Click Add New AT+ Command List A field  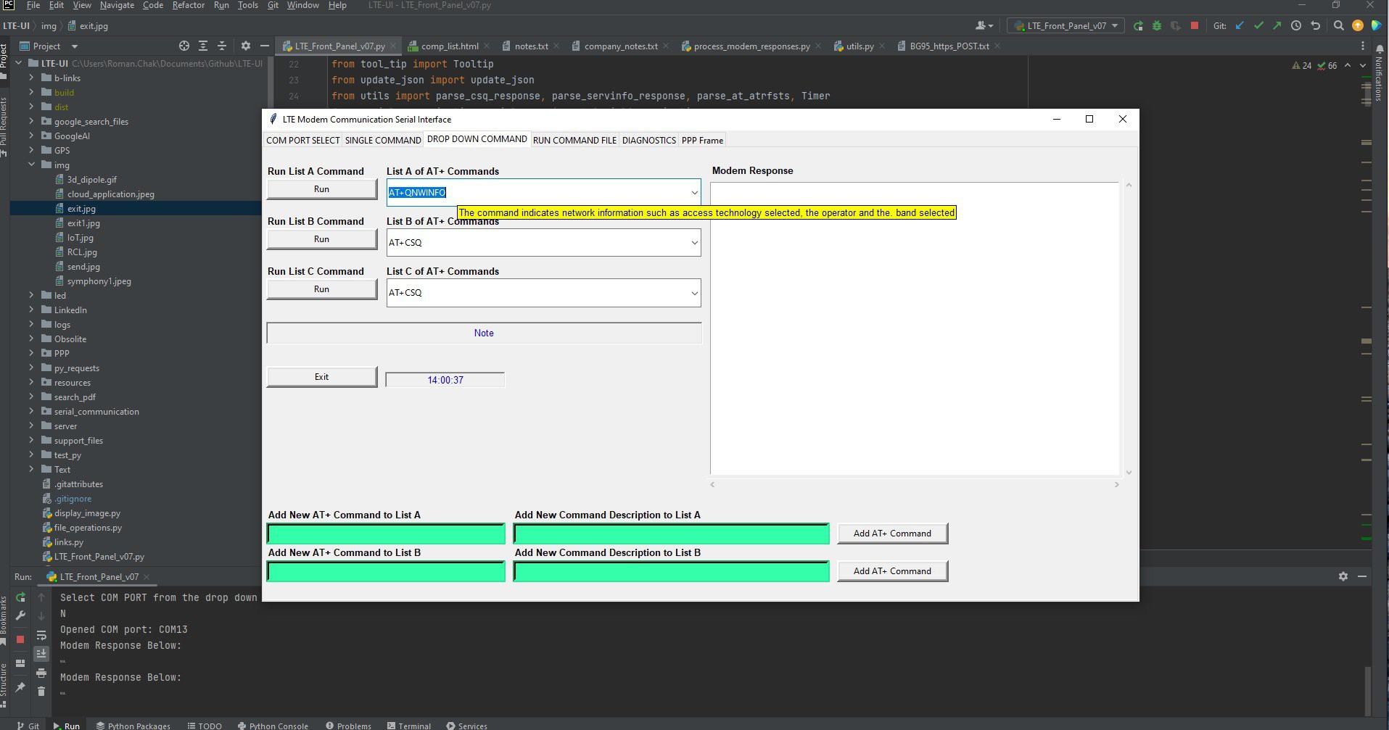coord(386,534)
